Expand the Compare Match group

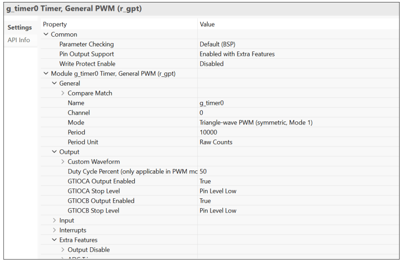coord(63,93)
